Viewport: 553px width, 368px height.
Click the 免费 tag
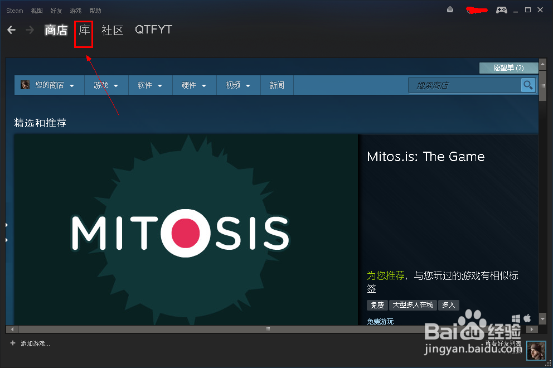coord(377,305)
